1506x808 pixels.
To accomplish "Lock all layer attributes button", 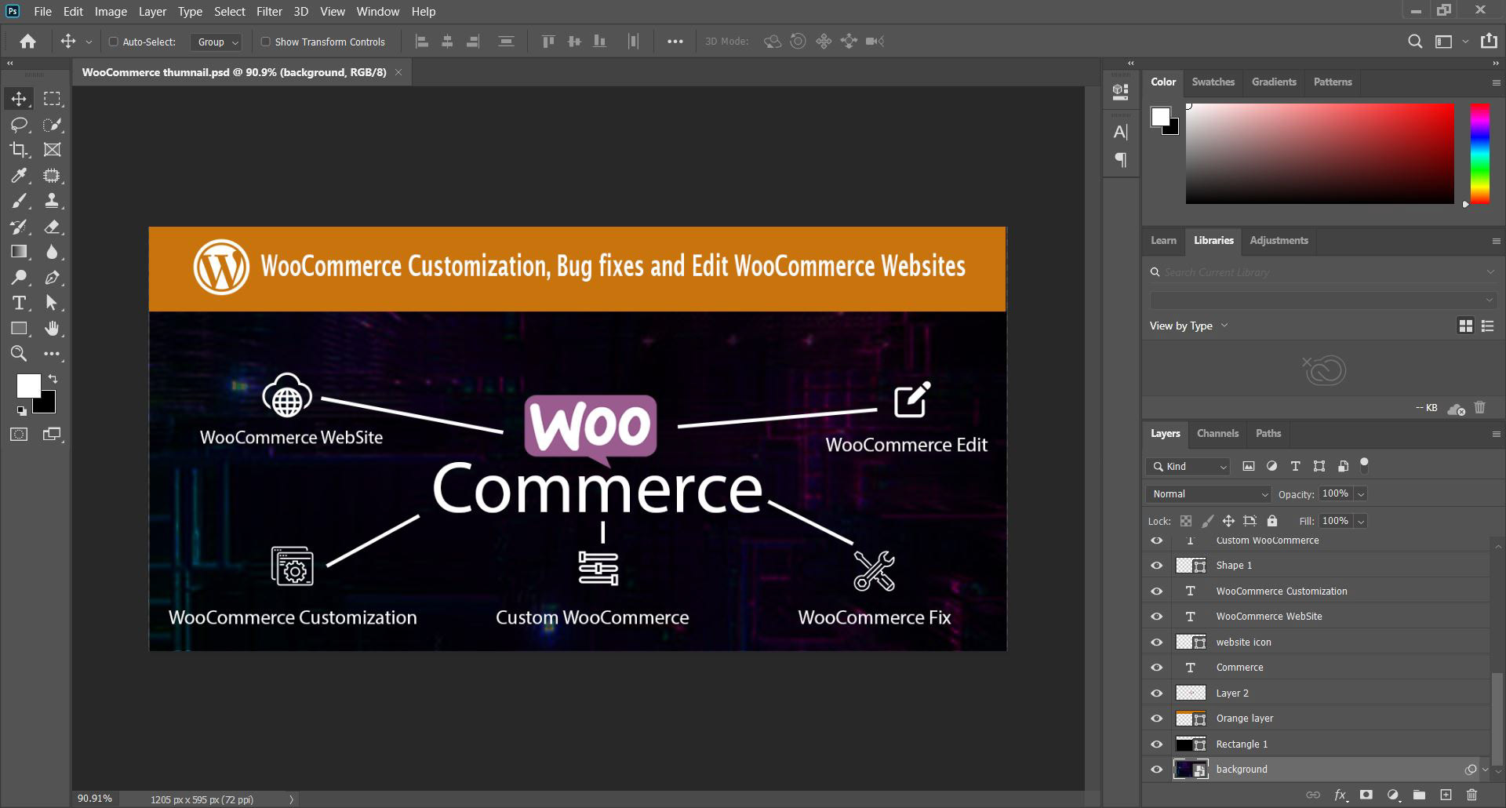I will point(1272,521).
